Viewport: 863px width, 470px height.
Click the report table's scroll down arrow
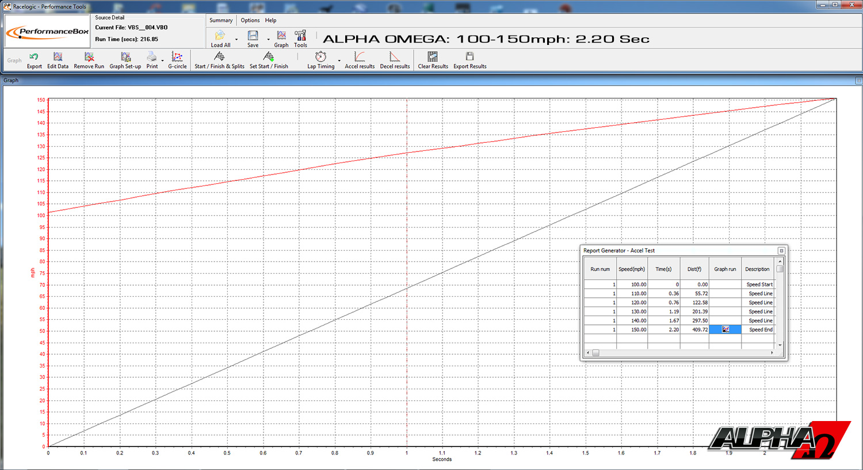click(780, 345)
